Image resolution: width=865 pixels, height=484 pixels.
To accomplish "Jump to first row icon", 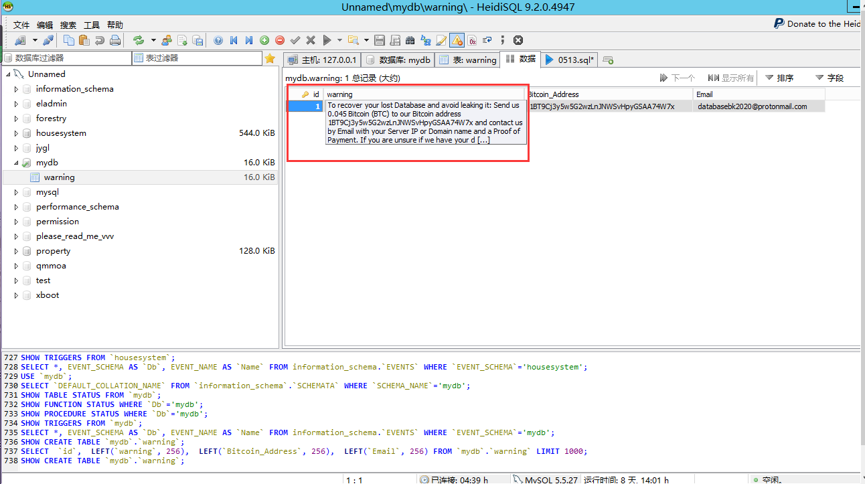I will tap(234, 40).
